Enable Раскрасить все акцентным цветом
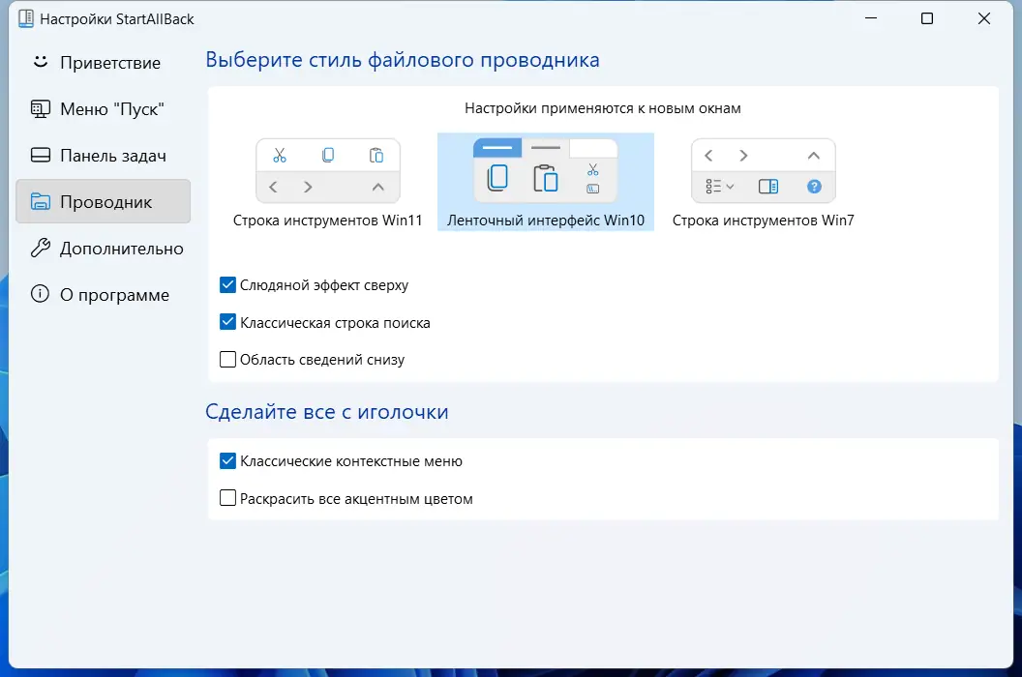Image resolution: width=1022 pixels, height=677 pixels. [227, 498]
